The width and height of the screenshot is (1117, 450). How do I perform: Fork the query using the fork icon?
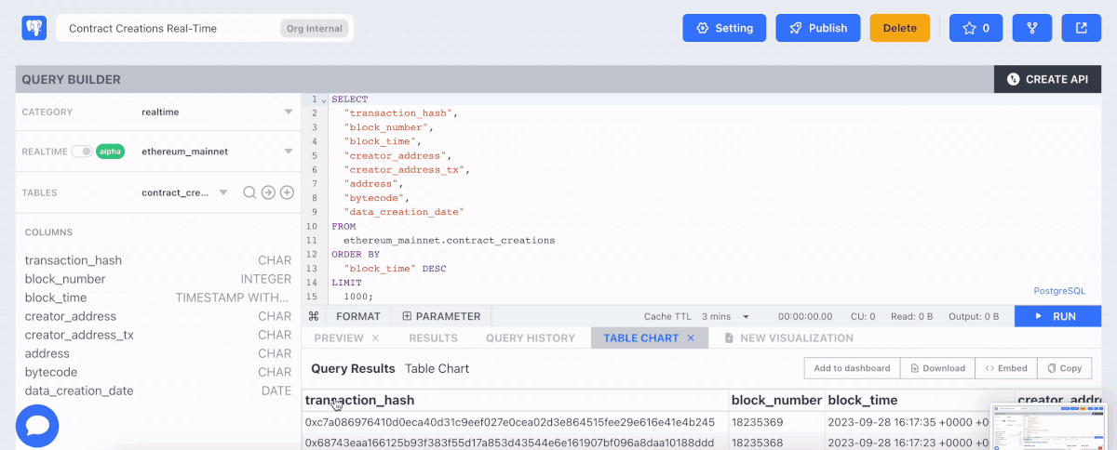pyautogui.click(x=1032, y=28)
